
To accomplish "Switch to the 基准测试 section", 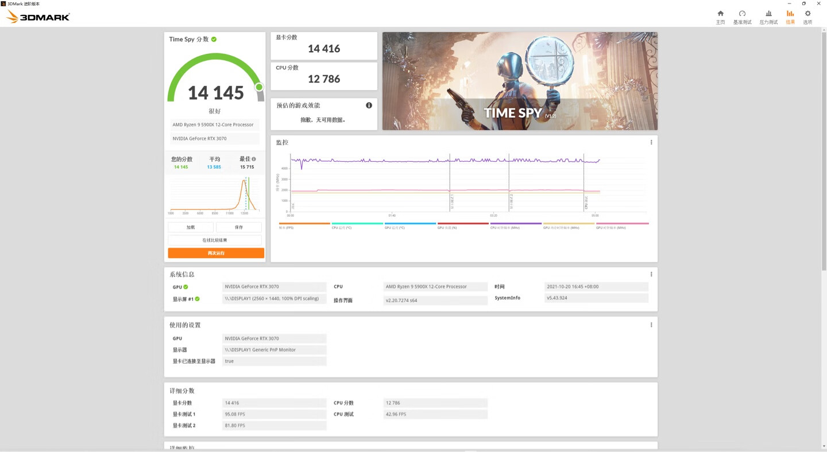I will (743, 16).
